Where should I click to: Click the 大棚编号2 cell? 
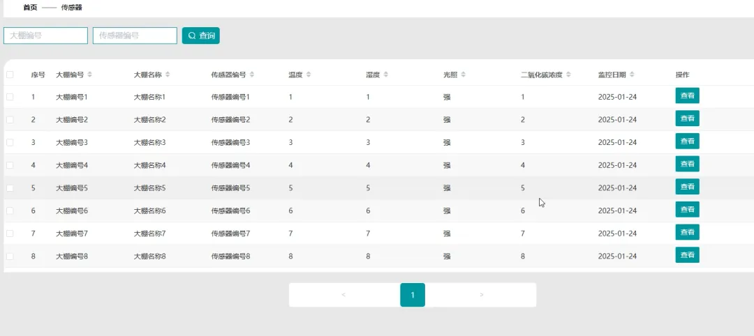pyautogui.click(x=72, y=119)
